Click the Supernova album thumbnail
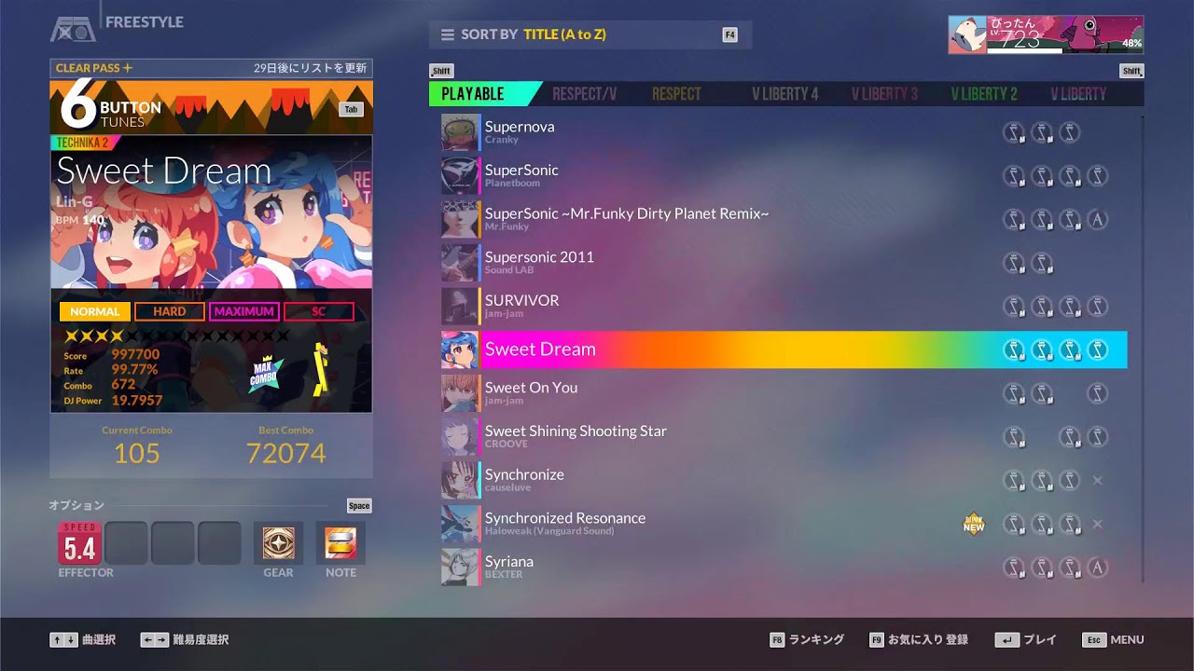The height and width of the screenshot is (671, 1194). (459, 132)
